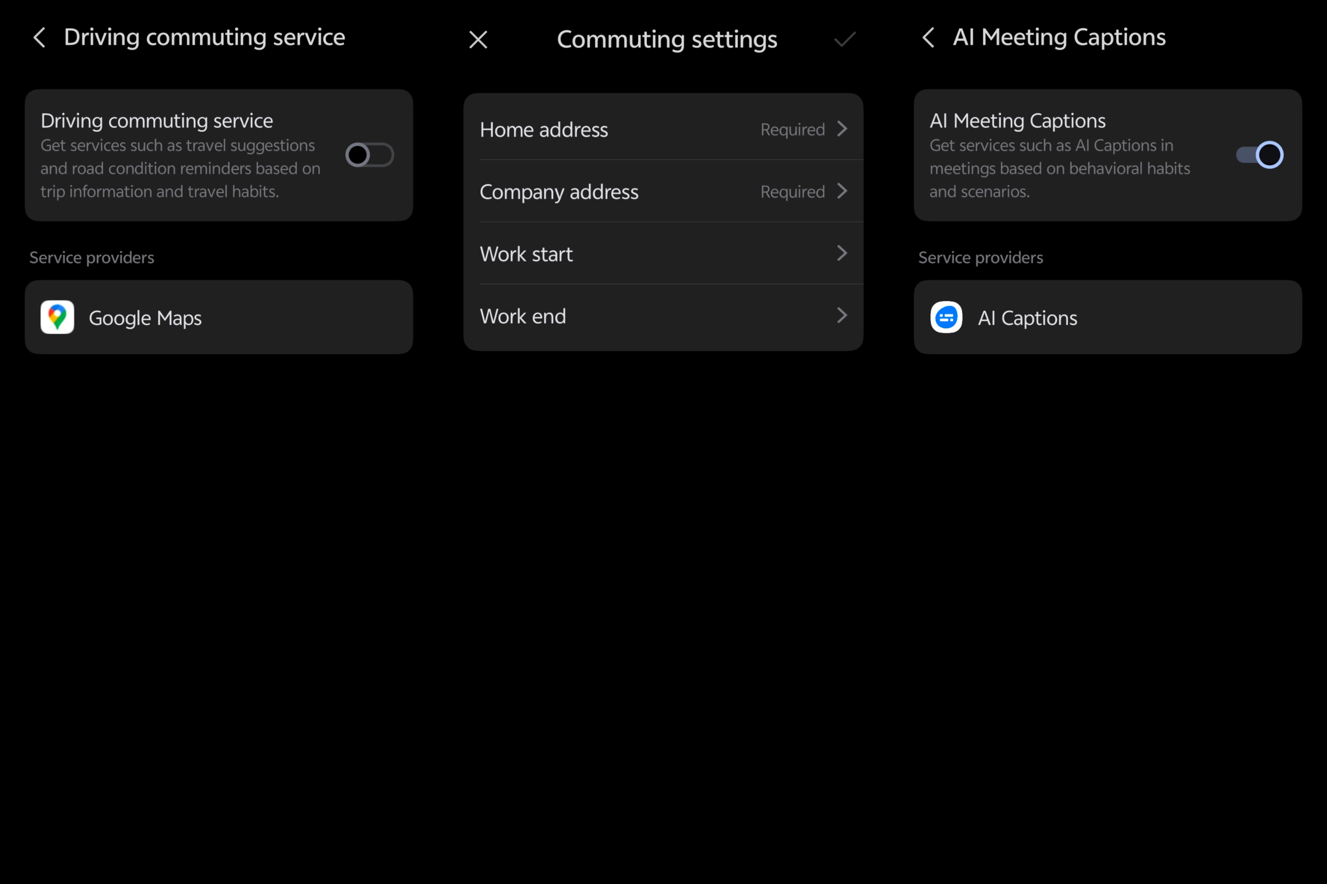
Task: Tap the Google Maps app icon
Action: 57,317
